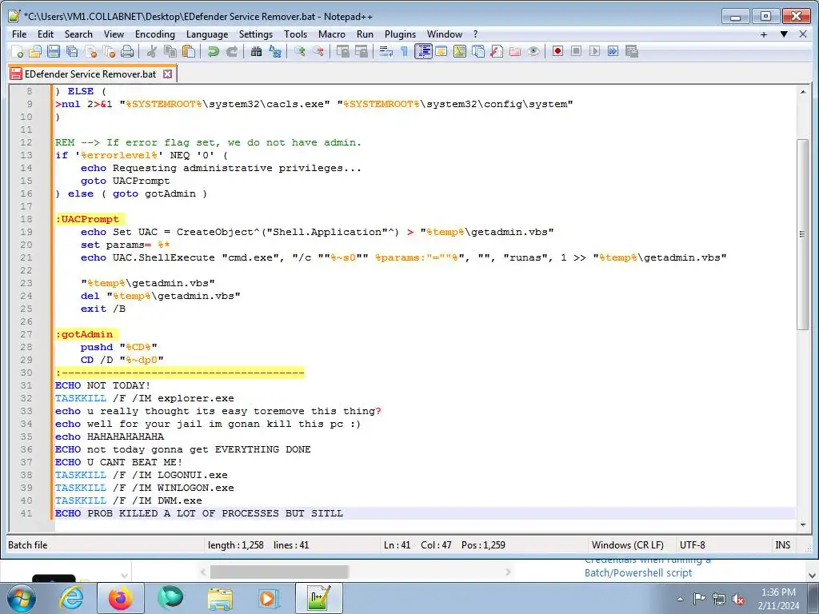
Task: Click line 41 ECHO PROB KILLED text
Action: [x=199, y=513]
